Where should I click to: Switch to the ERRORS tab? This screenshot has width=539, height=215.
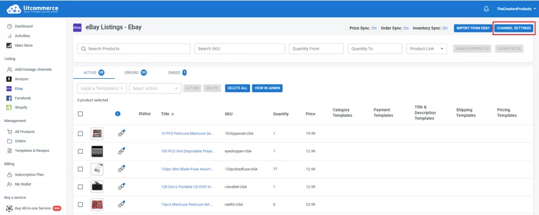135,73
